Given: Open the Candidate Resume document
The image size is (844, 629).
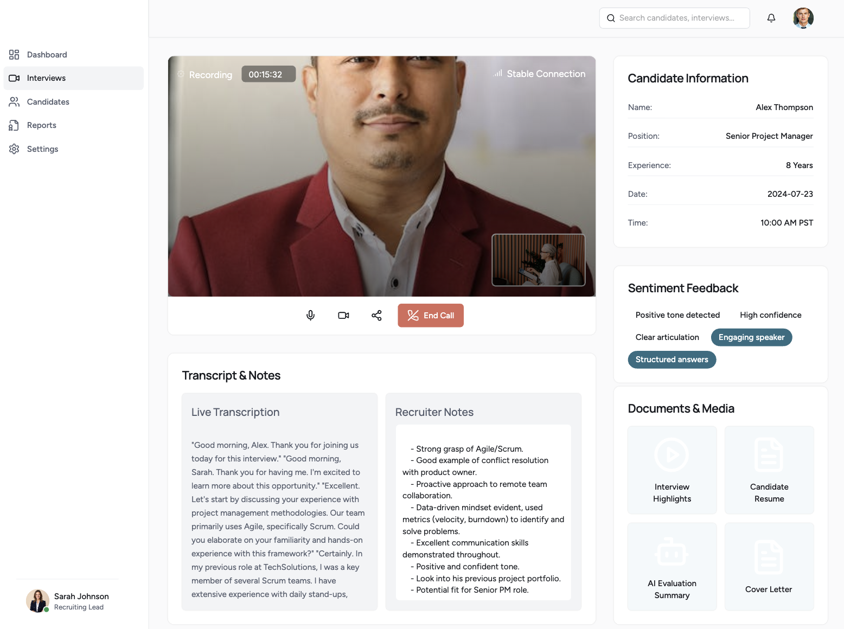Looking at the screenshot, I should point(769,470).
